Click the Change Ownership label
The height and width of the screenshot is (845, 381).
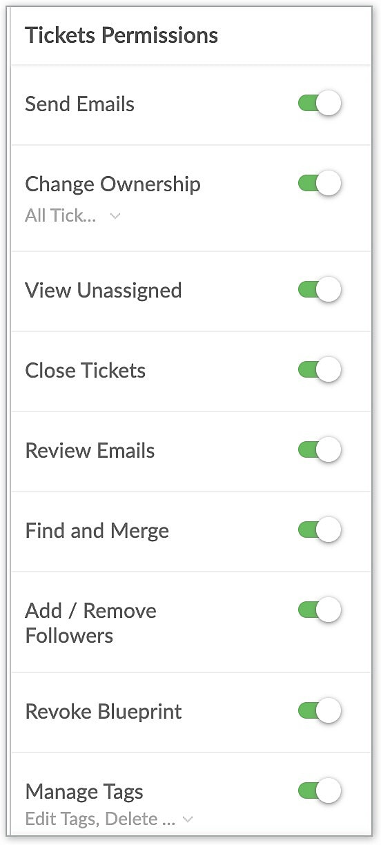113,184
